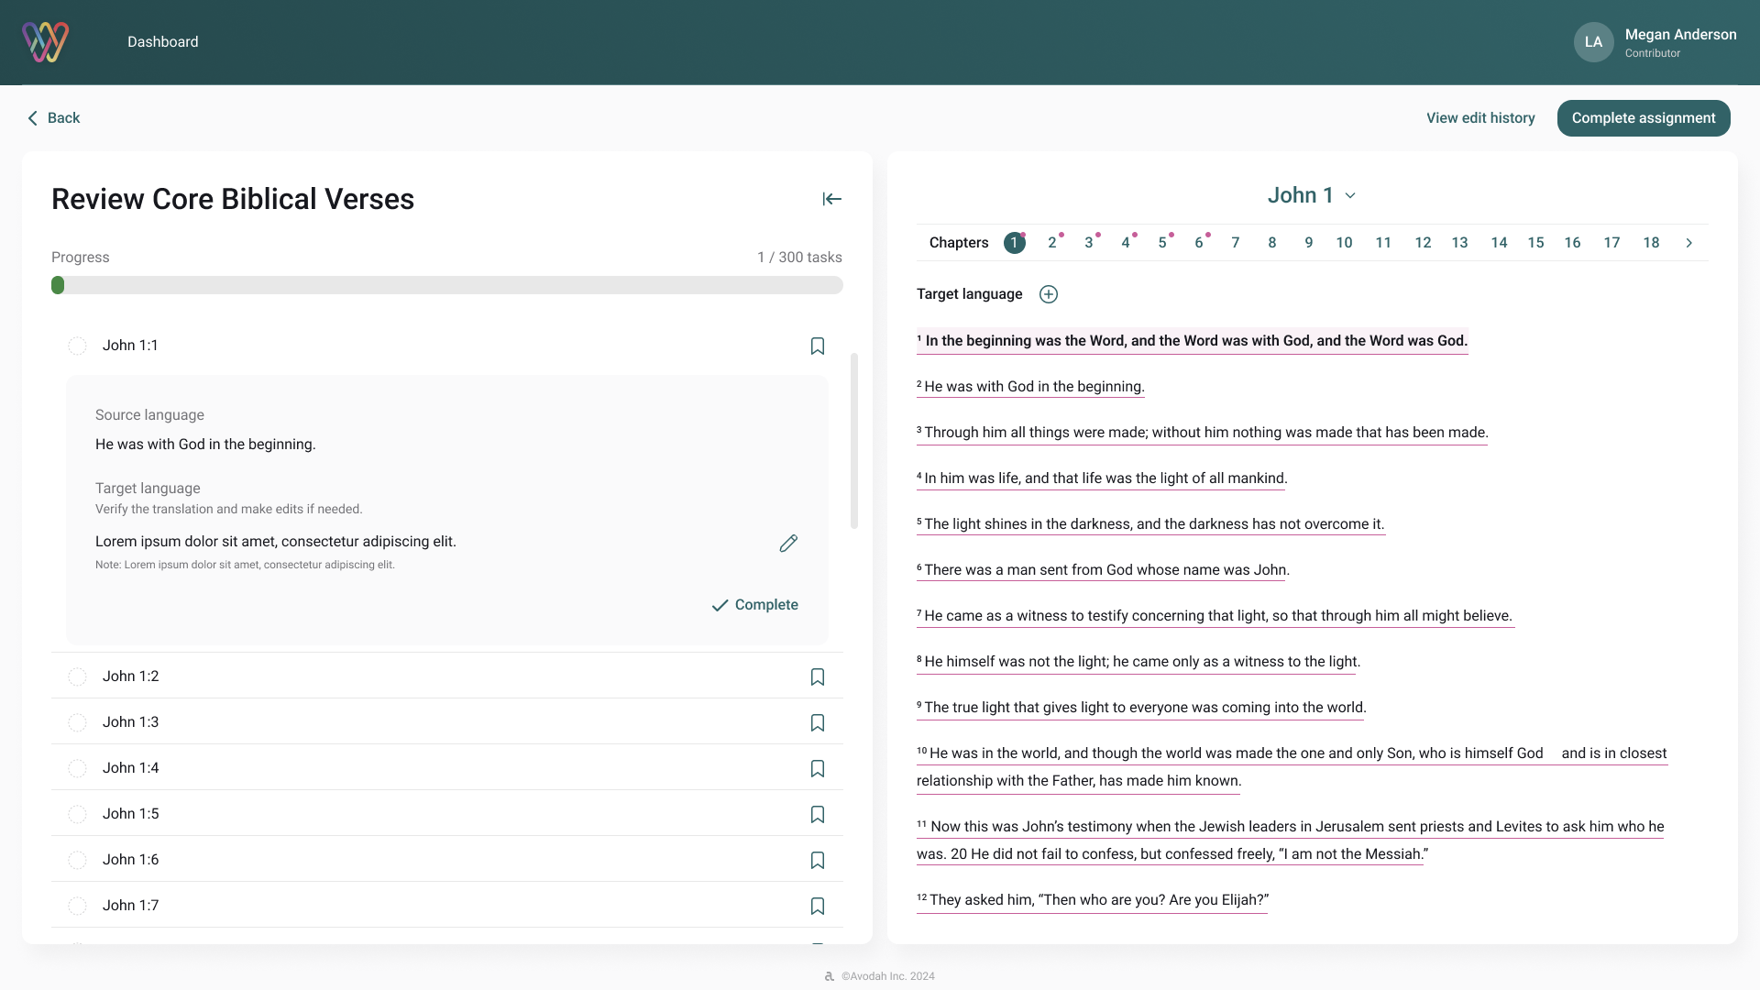Add target language with the plus icon
The height and width of the screenshot is (990, 1760).
pyautogui.click(x=1049, y=294)
